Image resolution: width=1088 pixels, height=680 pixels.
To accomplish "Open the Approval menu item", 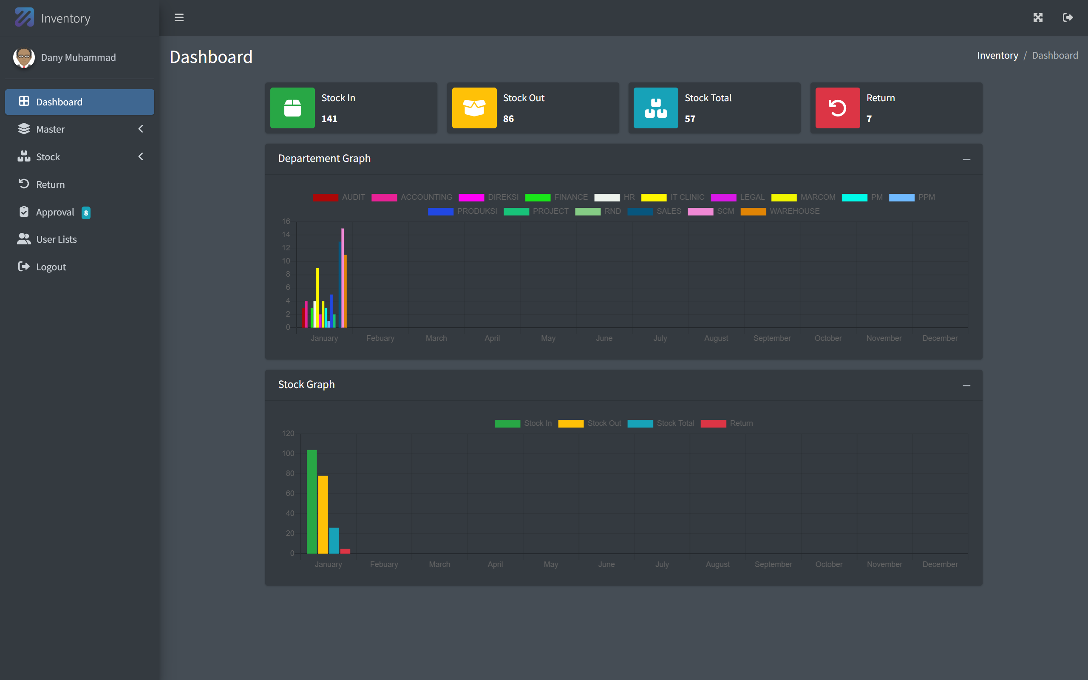I will pyautogui.click(x=55, y=212).
